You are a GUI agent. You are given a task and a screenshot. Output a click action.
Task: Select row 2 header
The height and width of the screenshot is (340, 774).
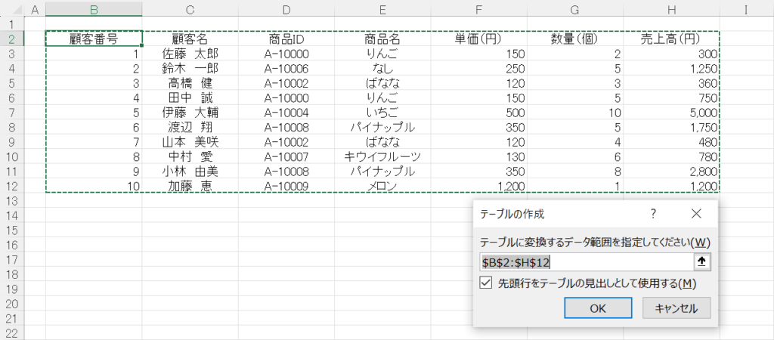coord(13,39)
